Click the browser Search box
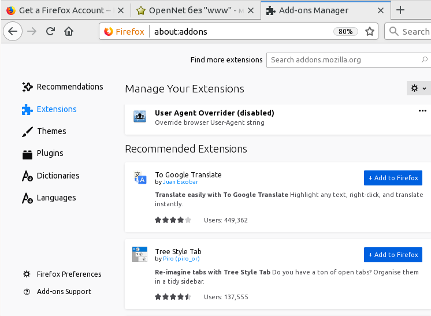The width and height of the screenshot is (431, 316). pyautogui.click(x=408, y=31)
